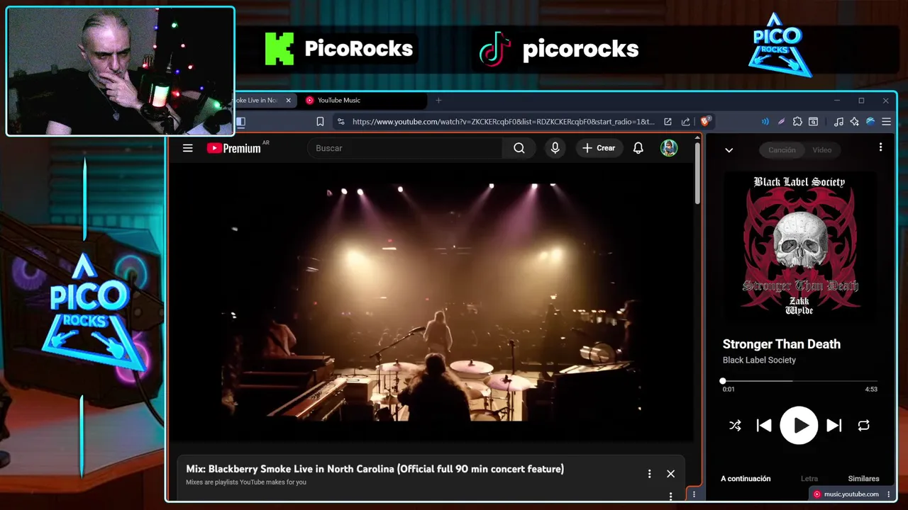The height and width of the screenshot is (510, 908).
Task: Toggle shuffle in YouTube Music player
Action: pyautogui.click(x=735, y=426)
